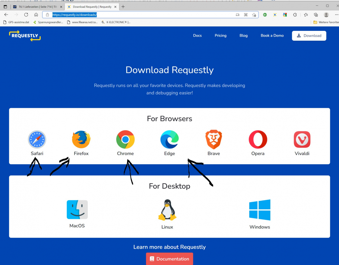Choose the Firefox browser icon
Viewport: 339px width, 265px height.
pos(81,139)
